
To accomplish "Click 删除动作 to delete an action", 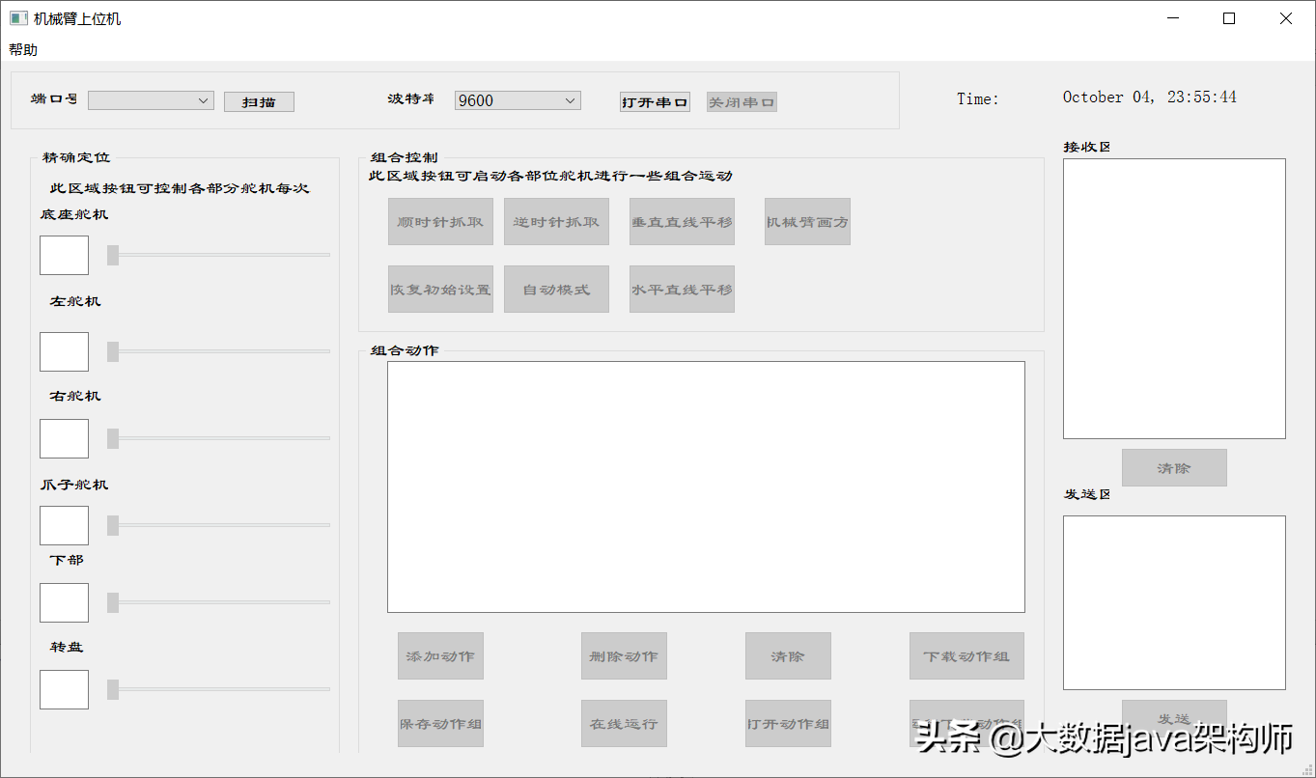I will point(624,655).
